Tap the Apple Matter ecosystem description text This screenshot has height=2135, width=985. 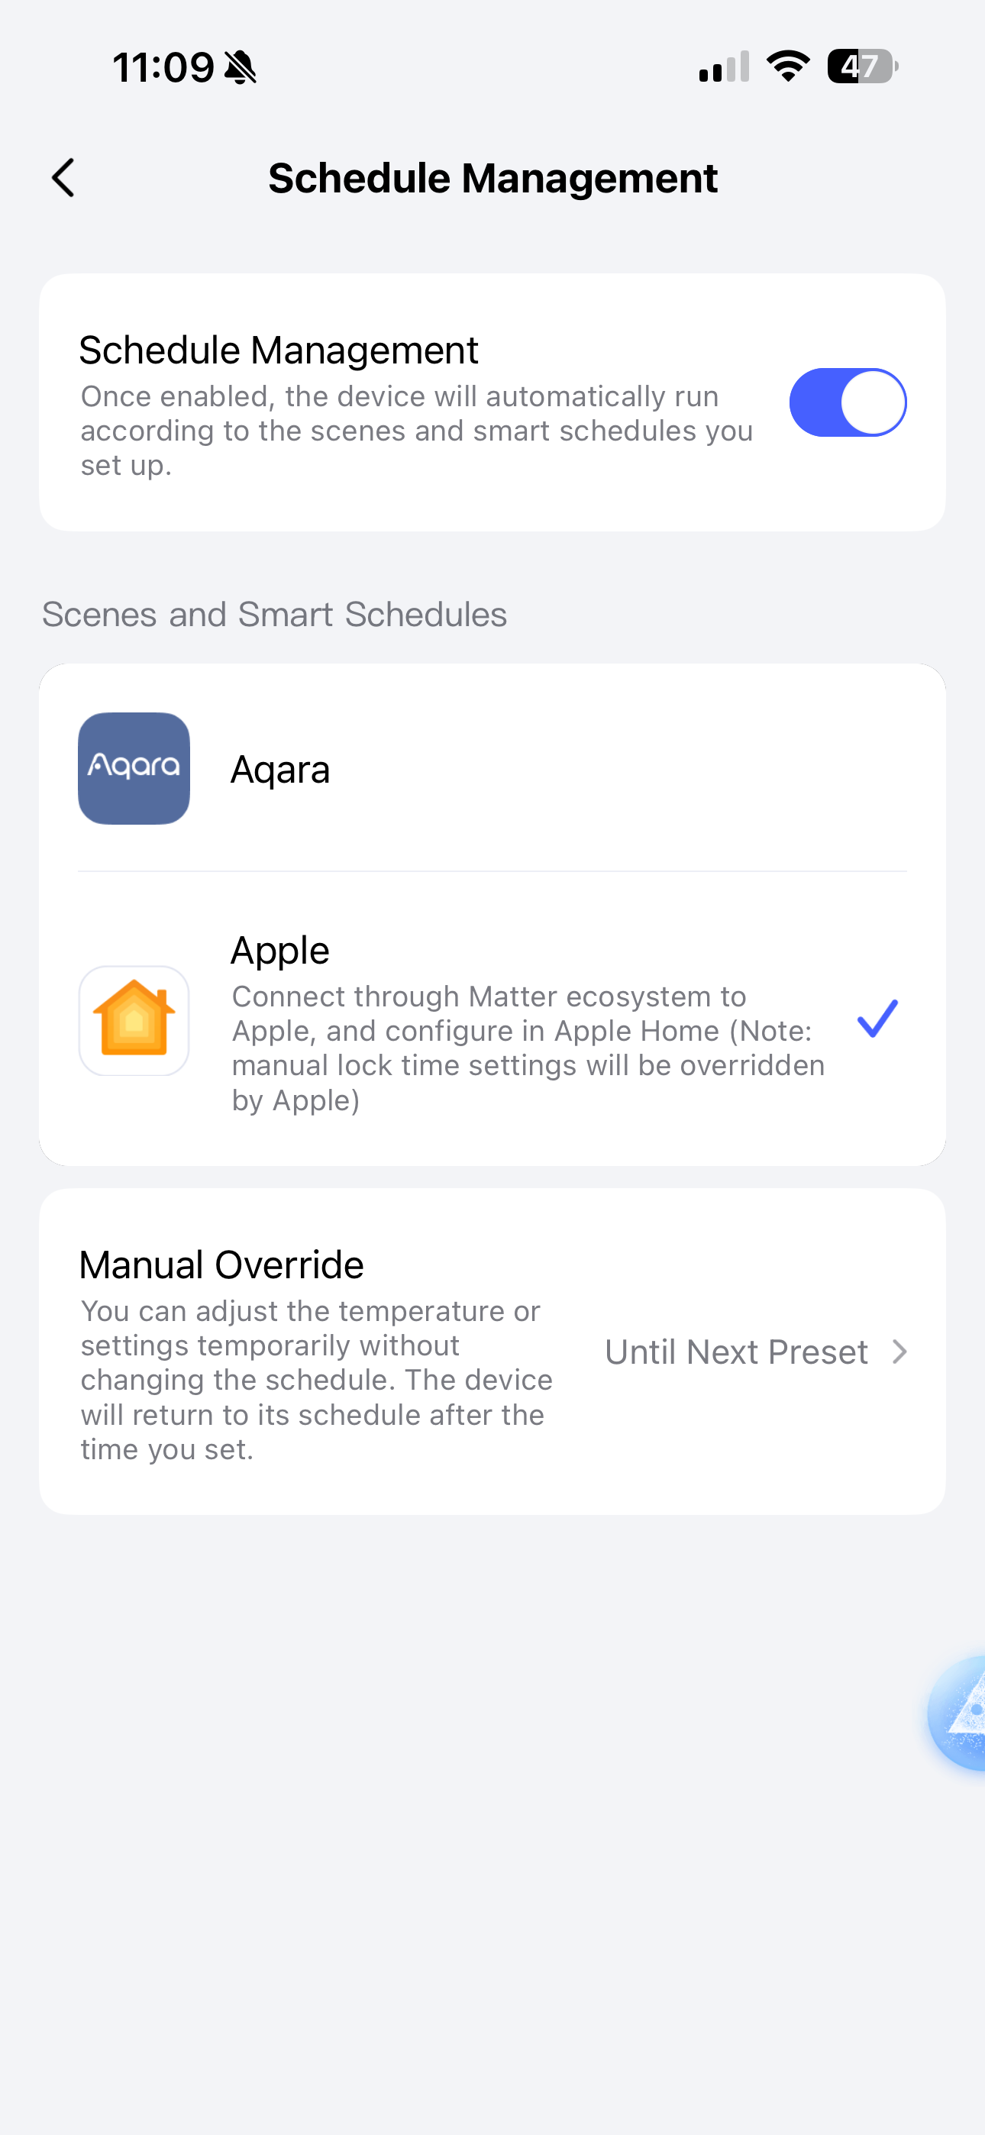tap(529, 1048)
